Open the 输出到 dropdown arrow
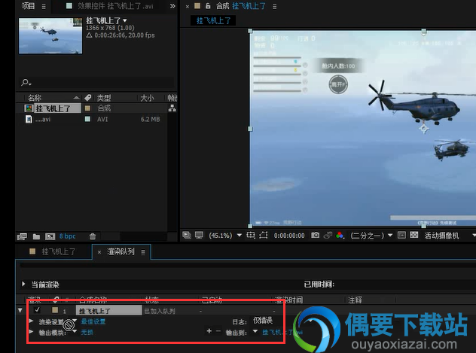 255,331
